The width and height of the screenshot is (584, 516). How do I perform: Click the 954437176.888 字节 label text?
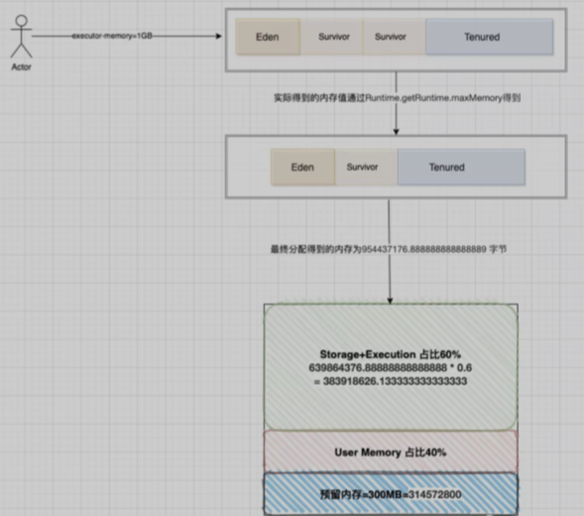[x=389, y=249]
